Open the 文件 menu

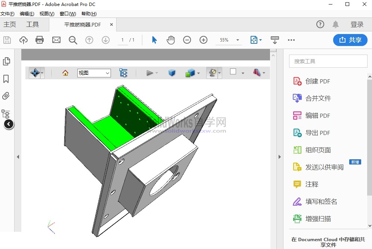7,14
